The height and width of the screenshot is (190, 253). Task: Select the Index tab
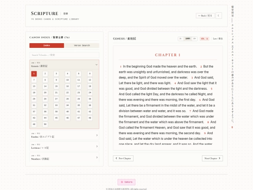(x=47, y=46)
